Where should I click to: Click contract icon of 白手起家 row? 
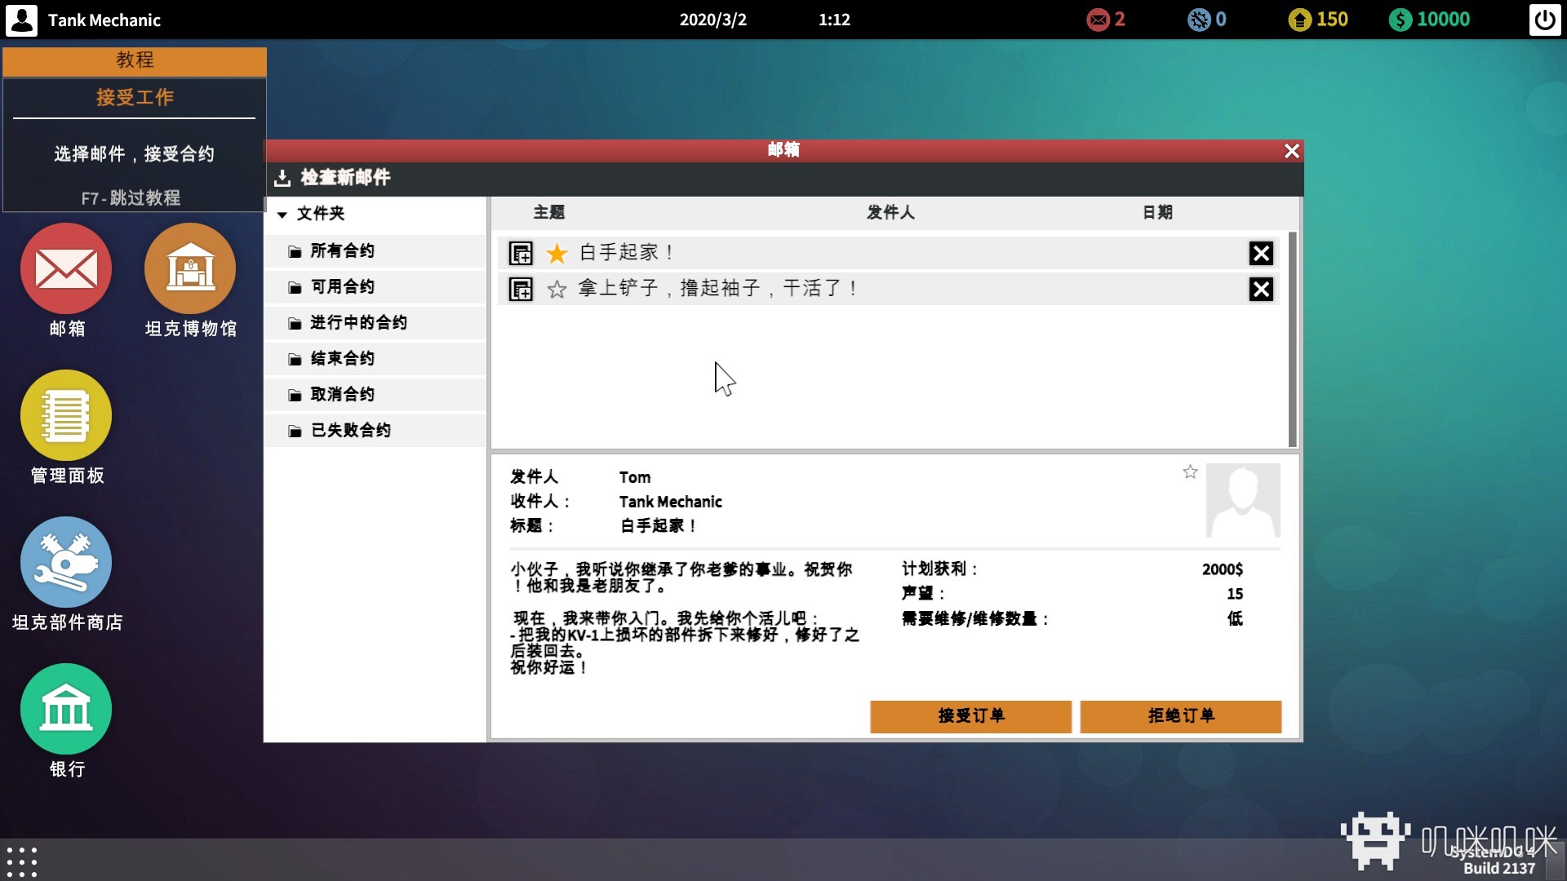coord(521,253)
